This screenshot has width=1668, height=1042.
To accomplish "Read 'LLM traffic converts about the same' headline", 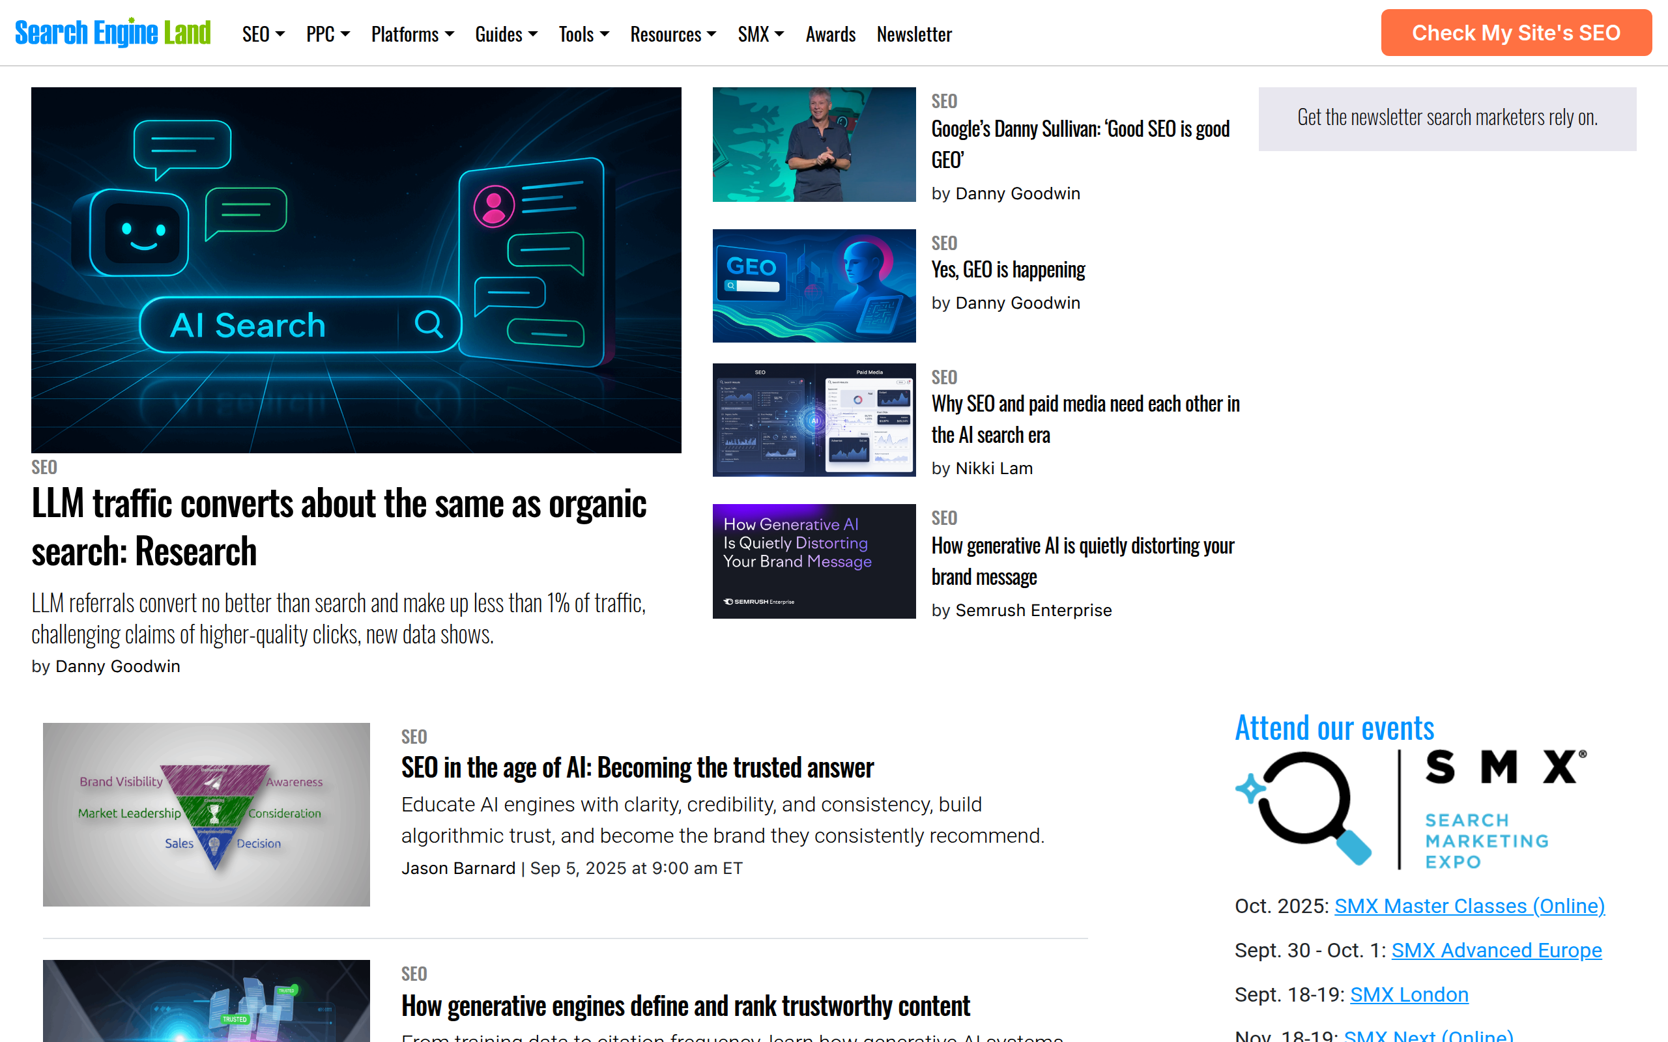I will 339,528.
